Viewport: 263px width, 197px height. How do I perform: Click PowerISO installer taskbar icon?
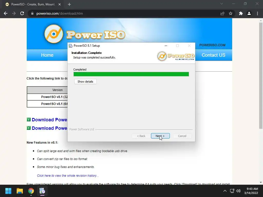(42, 191)
